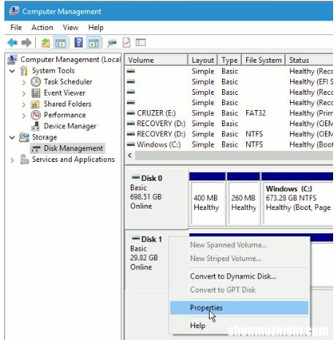This screenshot has height=342, width=336.
Task: Expand the Event Viewer node
Action: point(24,93)
